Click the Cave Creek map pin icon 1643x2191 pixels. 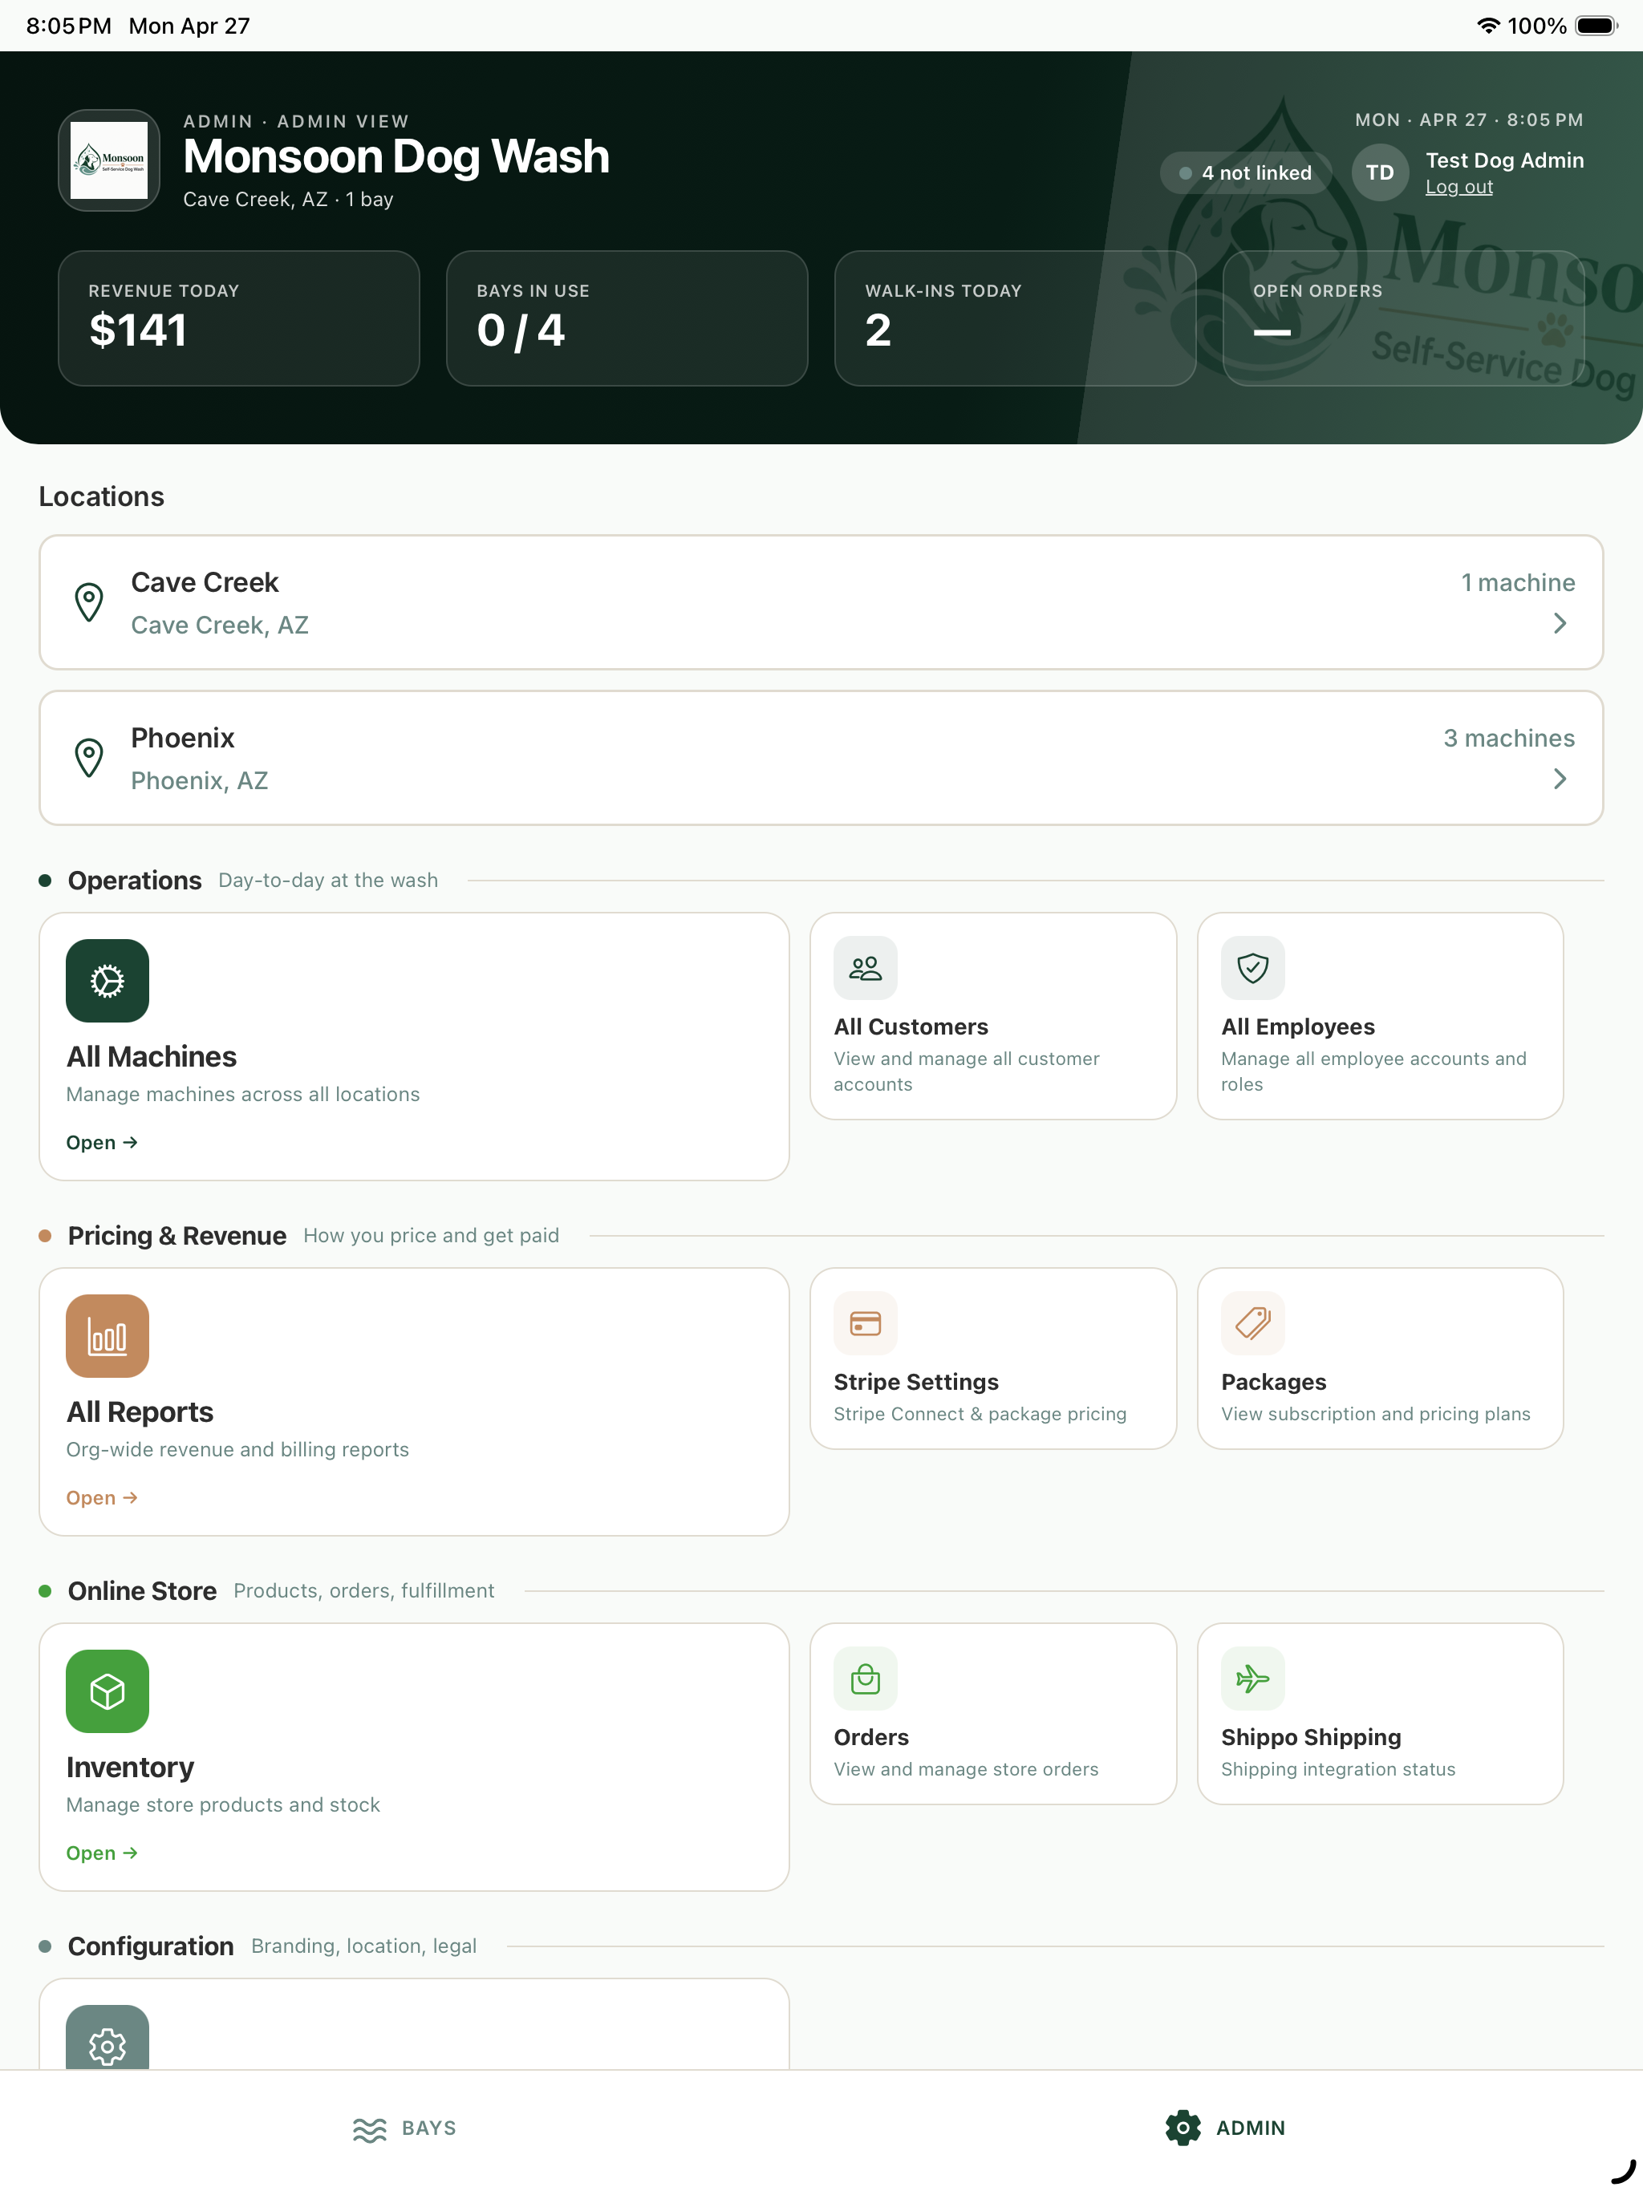(89, 602)
